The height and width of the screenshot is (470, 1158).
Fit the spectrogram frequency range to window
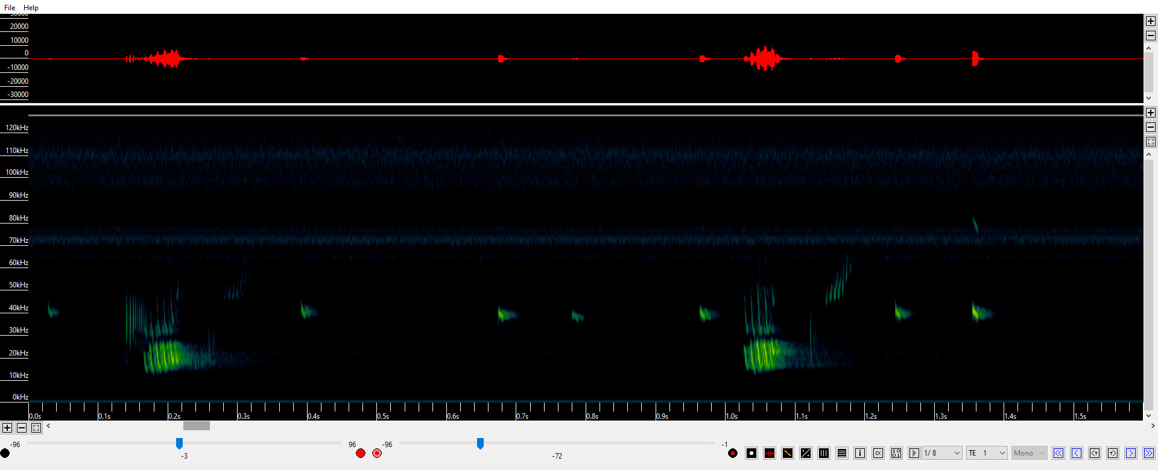click(1151, 142)
